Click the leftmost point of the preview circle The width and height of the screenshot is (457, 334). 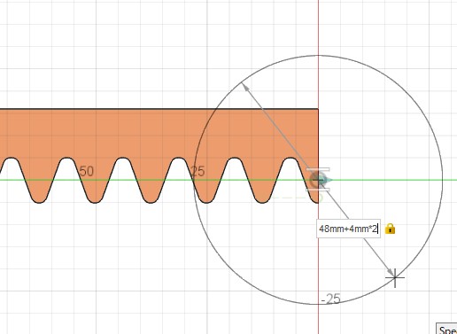(x=194, y=180)
